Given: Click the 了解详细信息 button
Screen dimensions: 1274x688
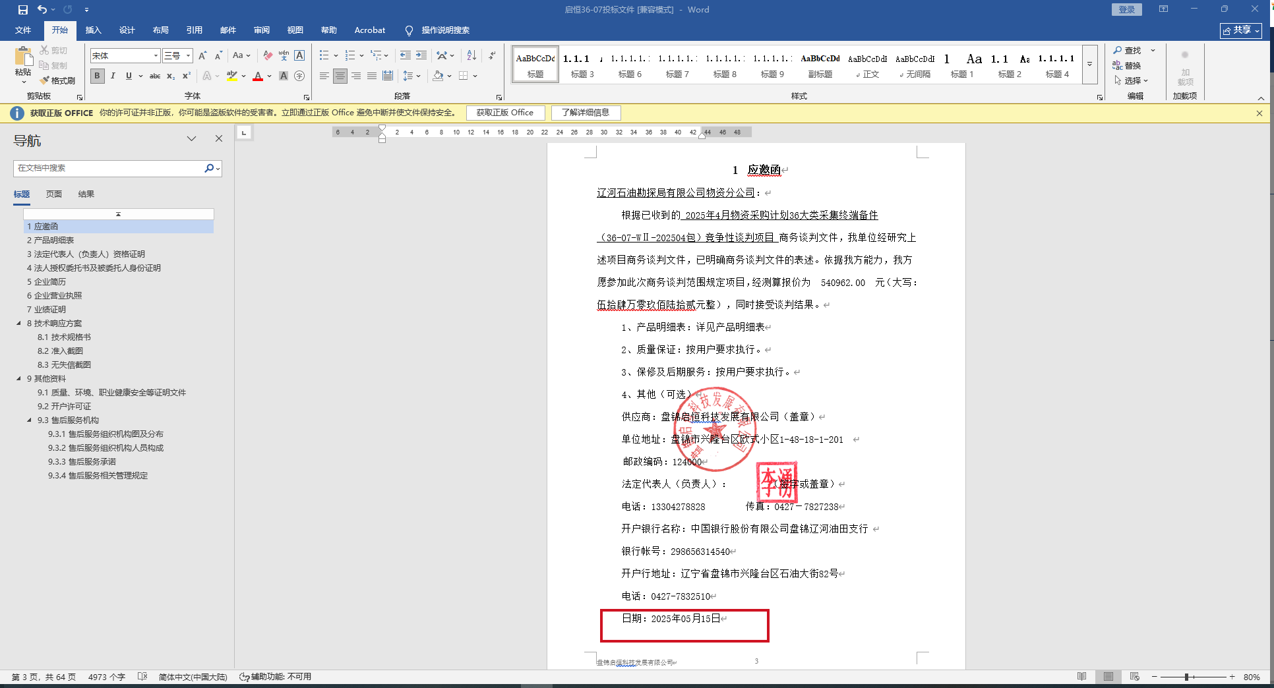Looking at the screenshot, I should click(586, 113).
